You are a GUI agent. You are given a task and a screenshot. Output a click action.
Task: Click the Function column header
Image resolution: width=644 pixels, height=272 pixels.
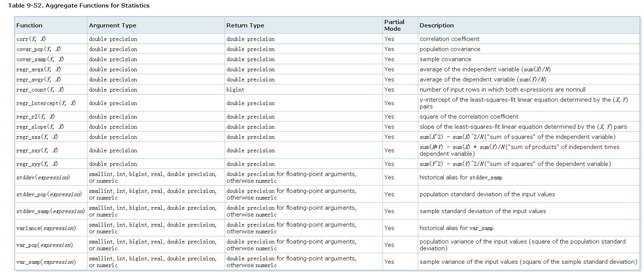[29, 26]
